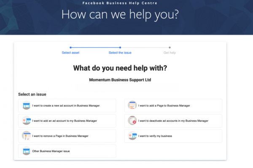Click the 'Select the issue' step label

tap(120, 53)
